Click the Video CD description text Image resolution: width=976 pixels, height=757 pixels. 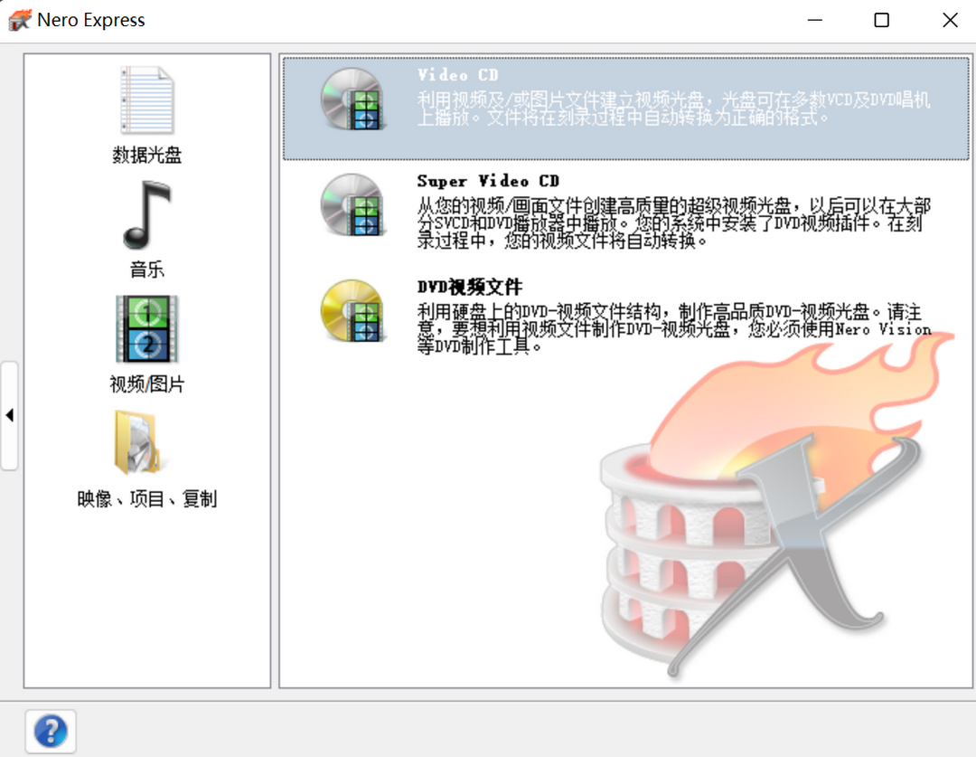673,109
